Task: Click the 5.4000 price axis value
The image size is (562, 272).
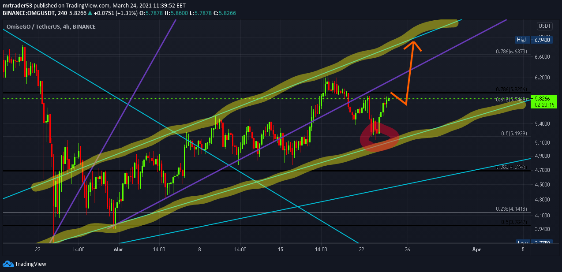Action: pos(542,124)
